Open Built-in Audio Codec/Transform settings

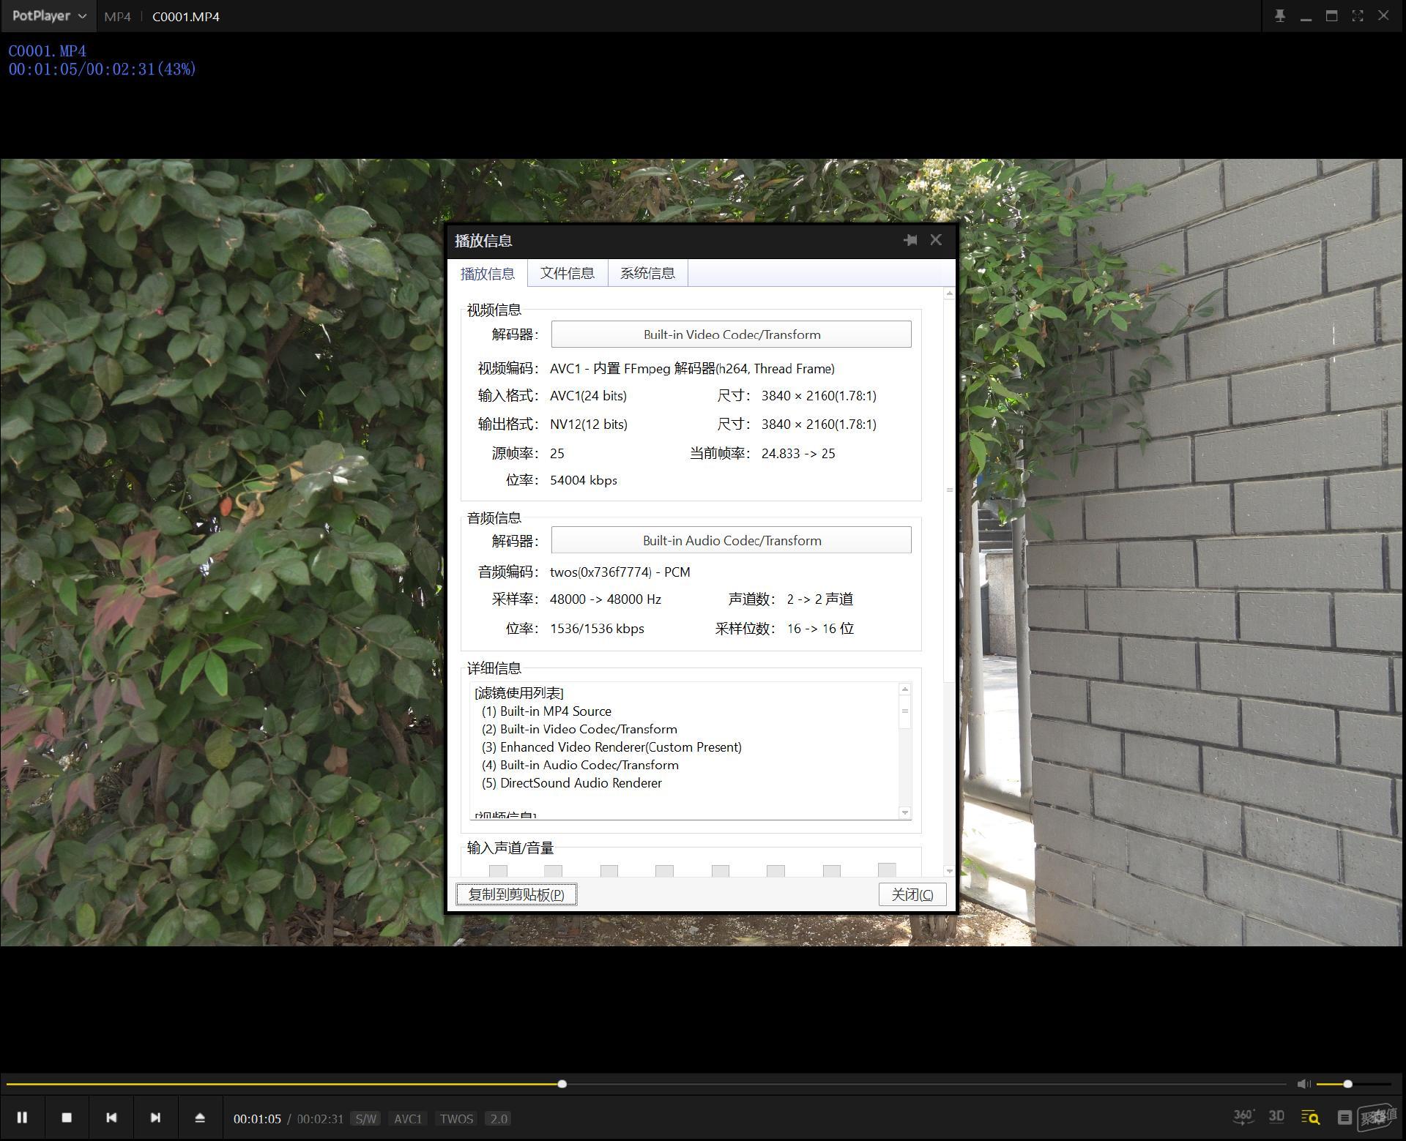[x=731, y=540]
